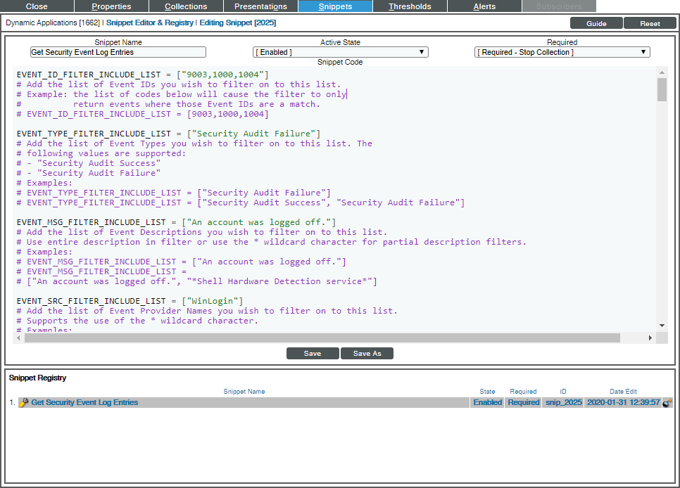
Task: Click the horizontal scroll left arrow
Action: (18, 338)
